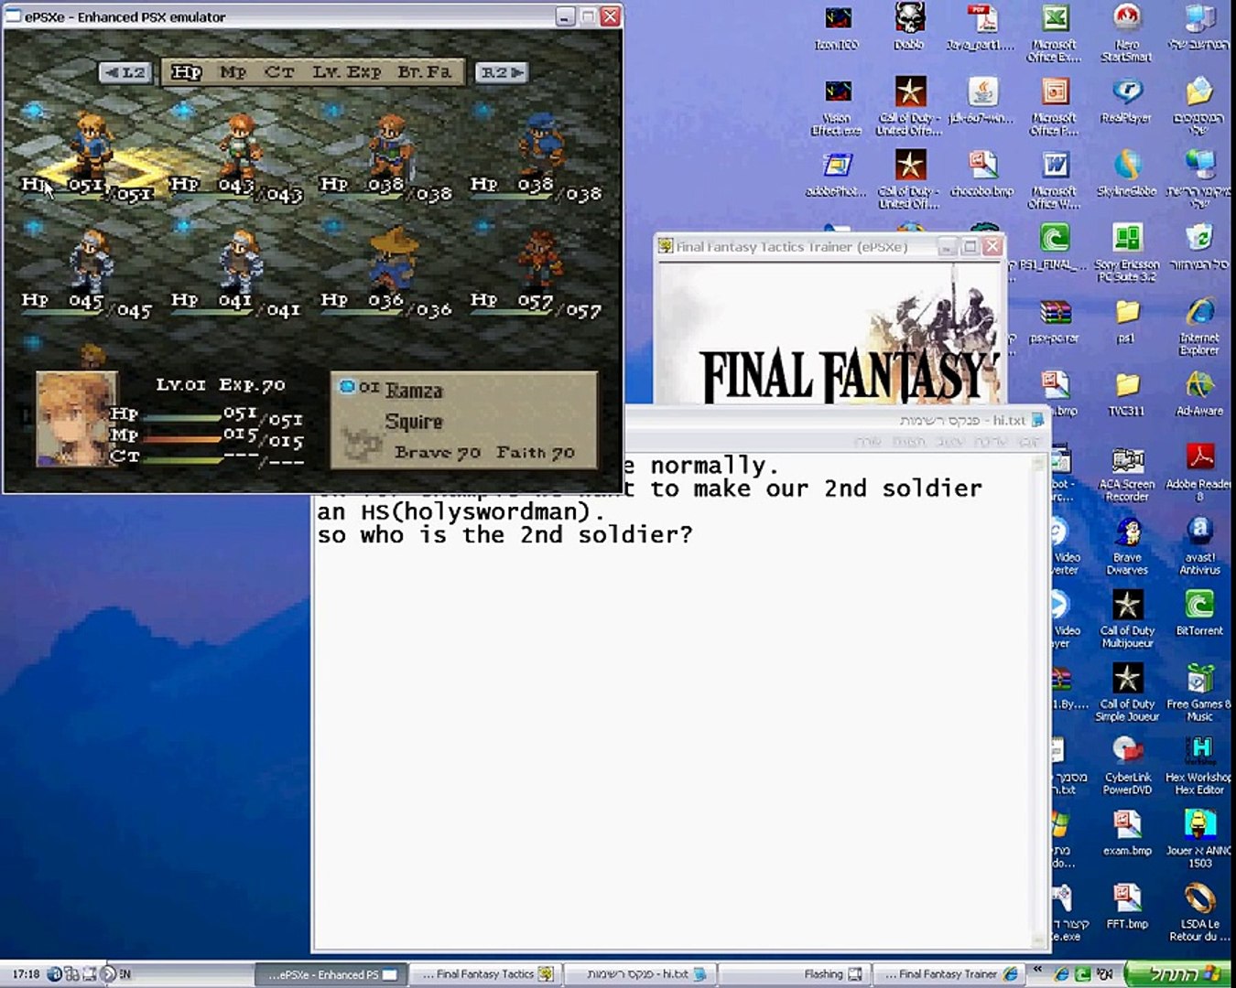Open chocobo.bmp on the desktop
Screen dimensions: 1236x988
click(981, 173)
